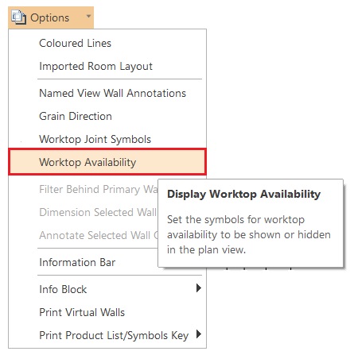Viewport: 350px width, 355px height.
Task: Click the Options button label
Action: point(49,17)
